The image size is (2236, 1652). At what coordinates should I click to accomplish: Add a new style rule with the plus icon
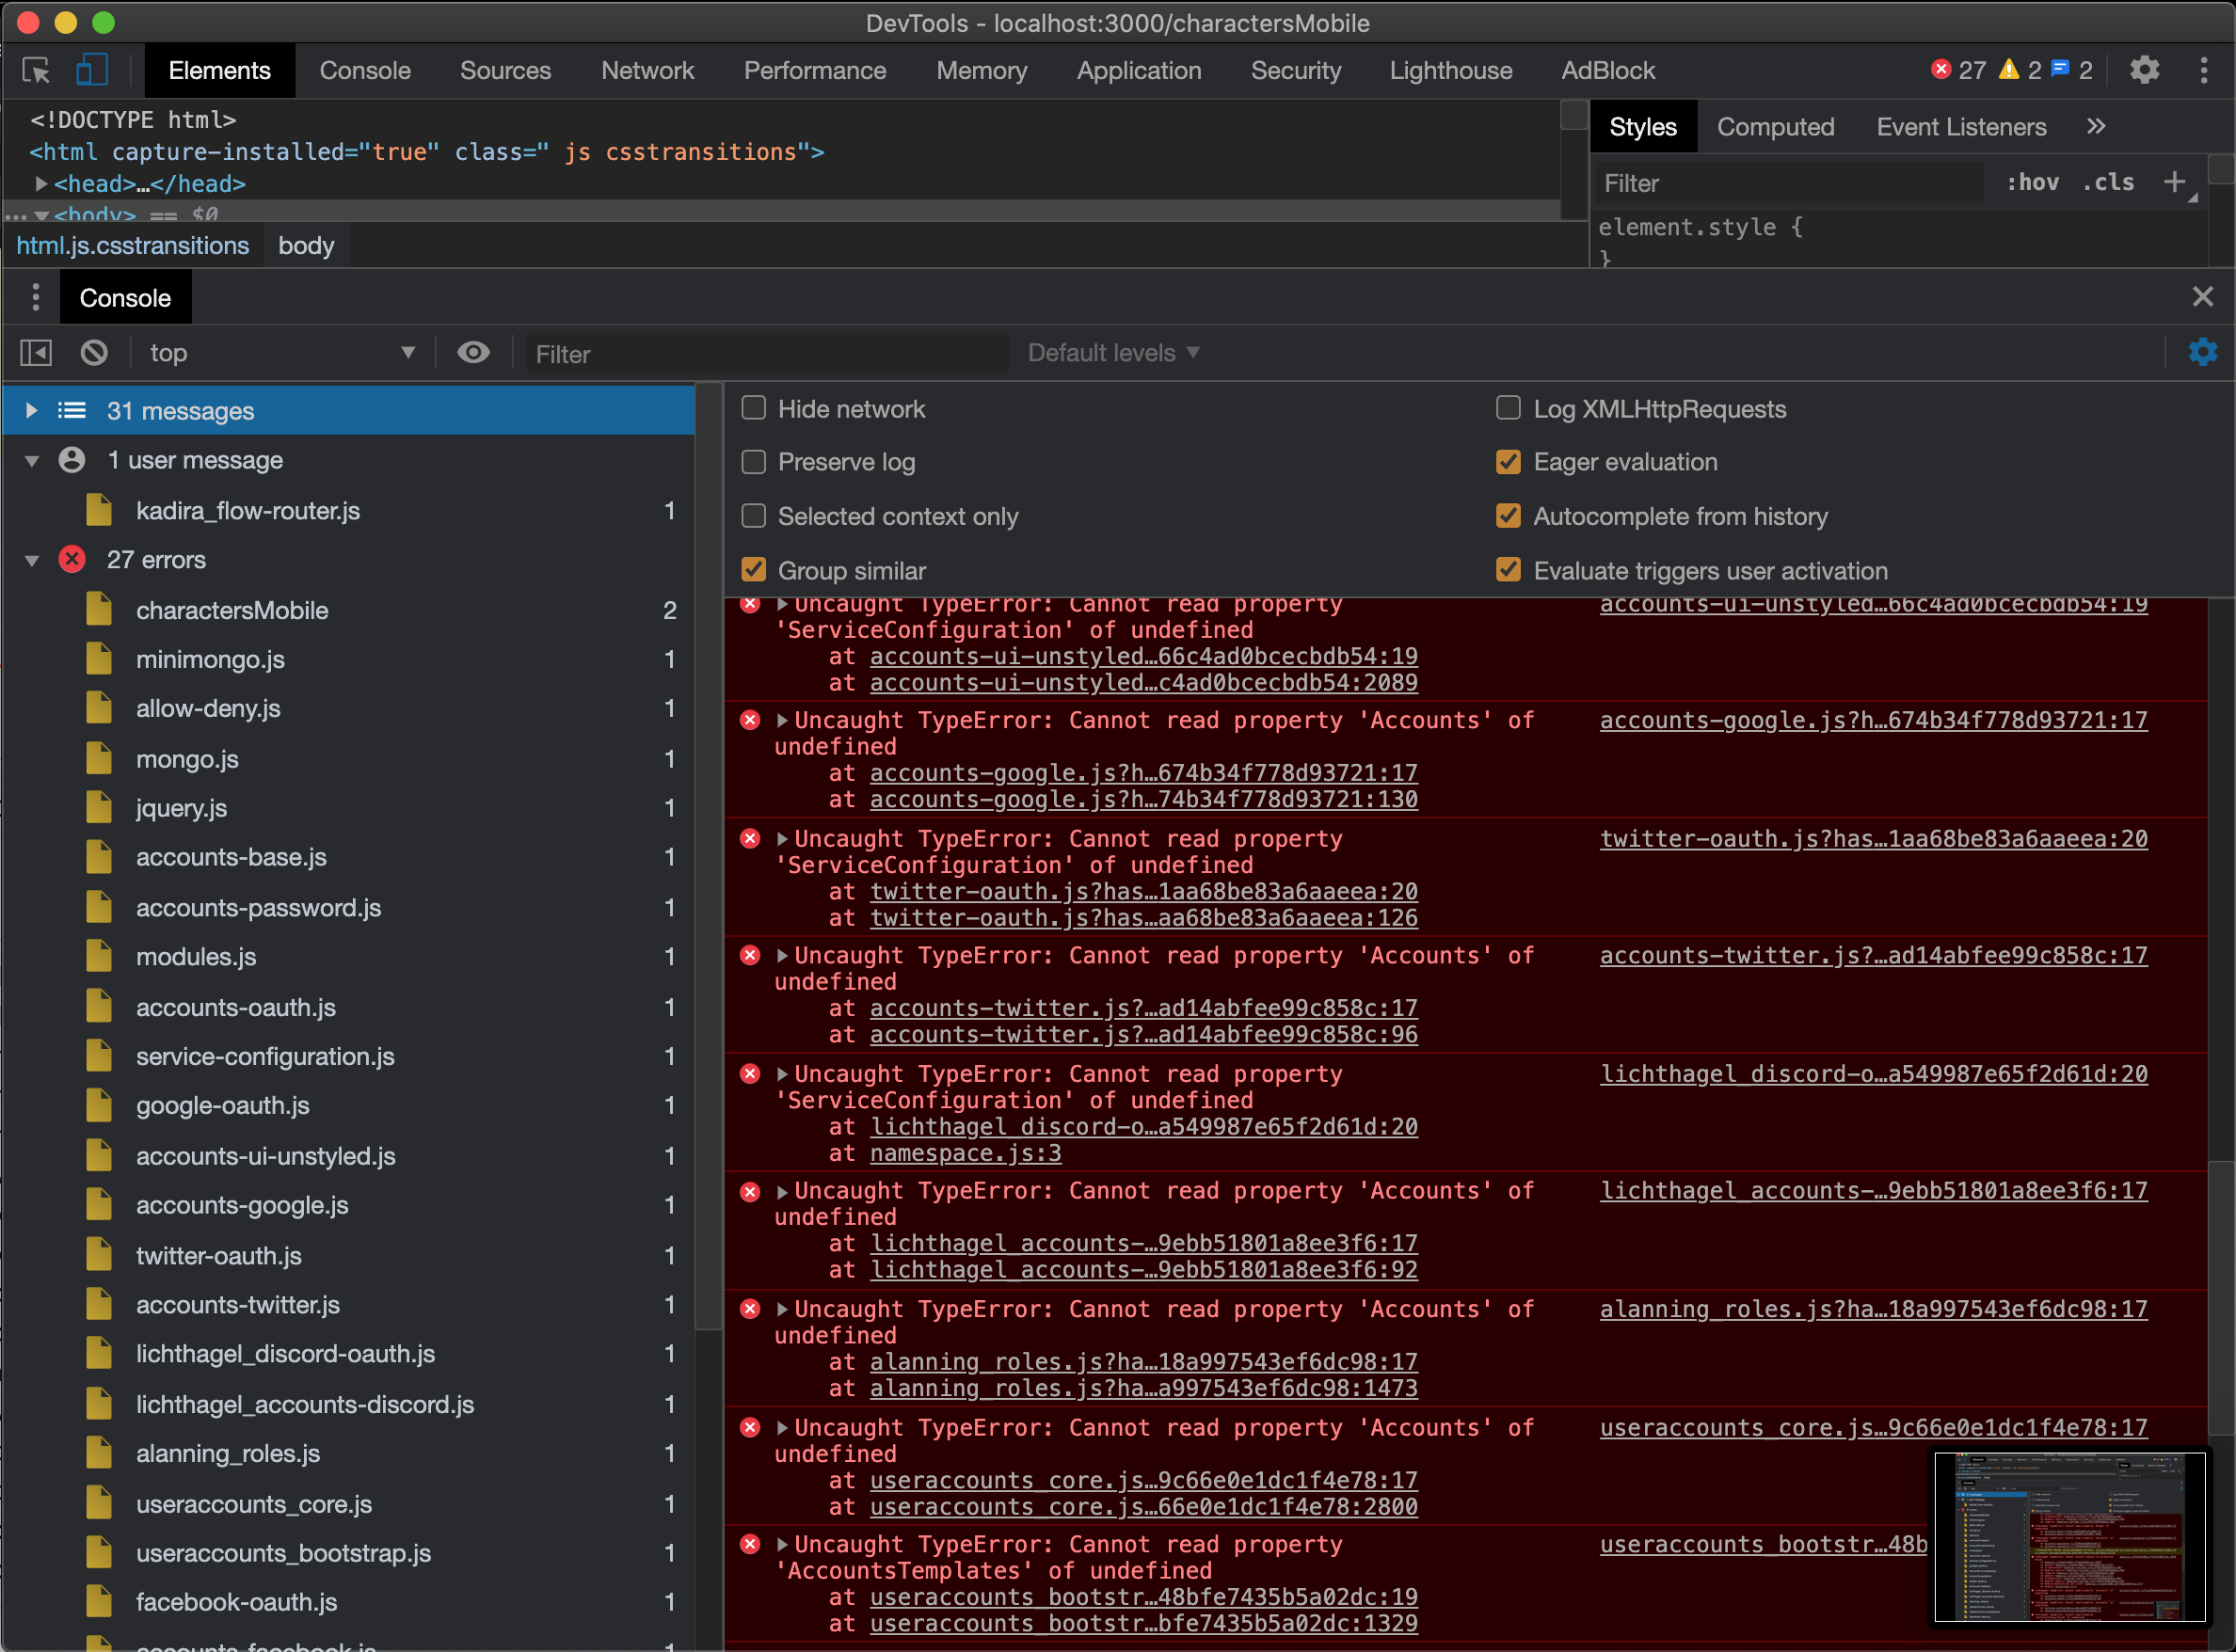point(2173,182)
